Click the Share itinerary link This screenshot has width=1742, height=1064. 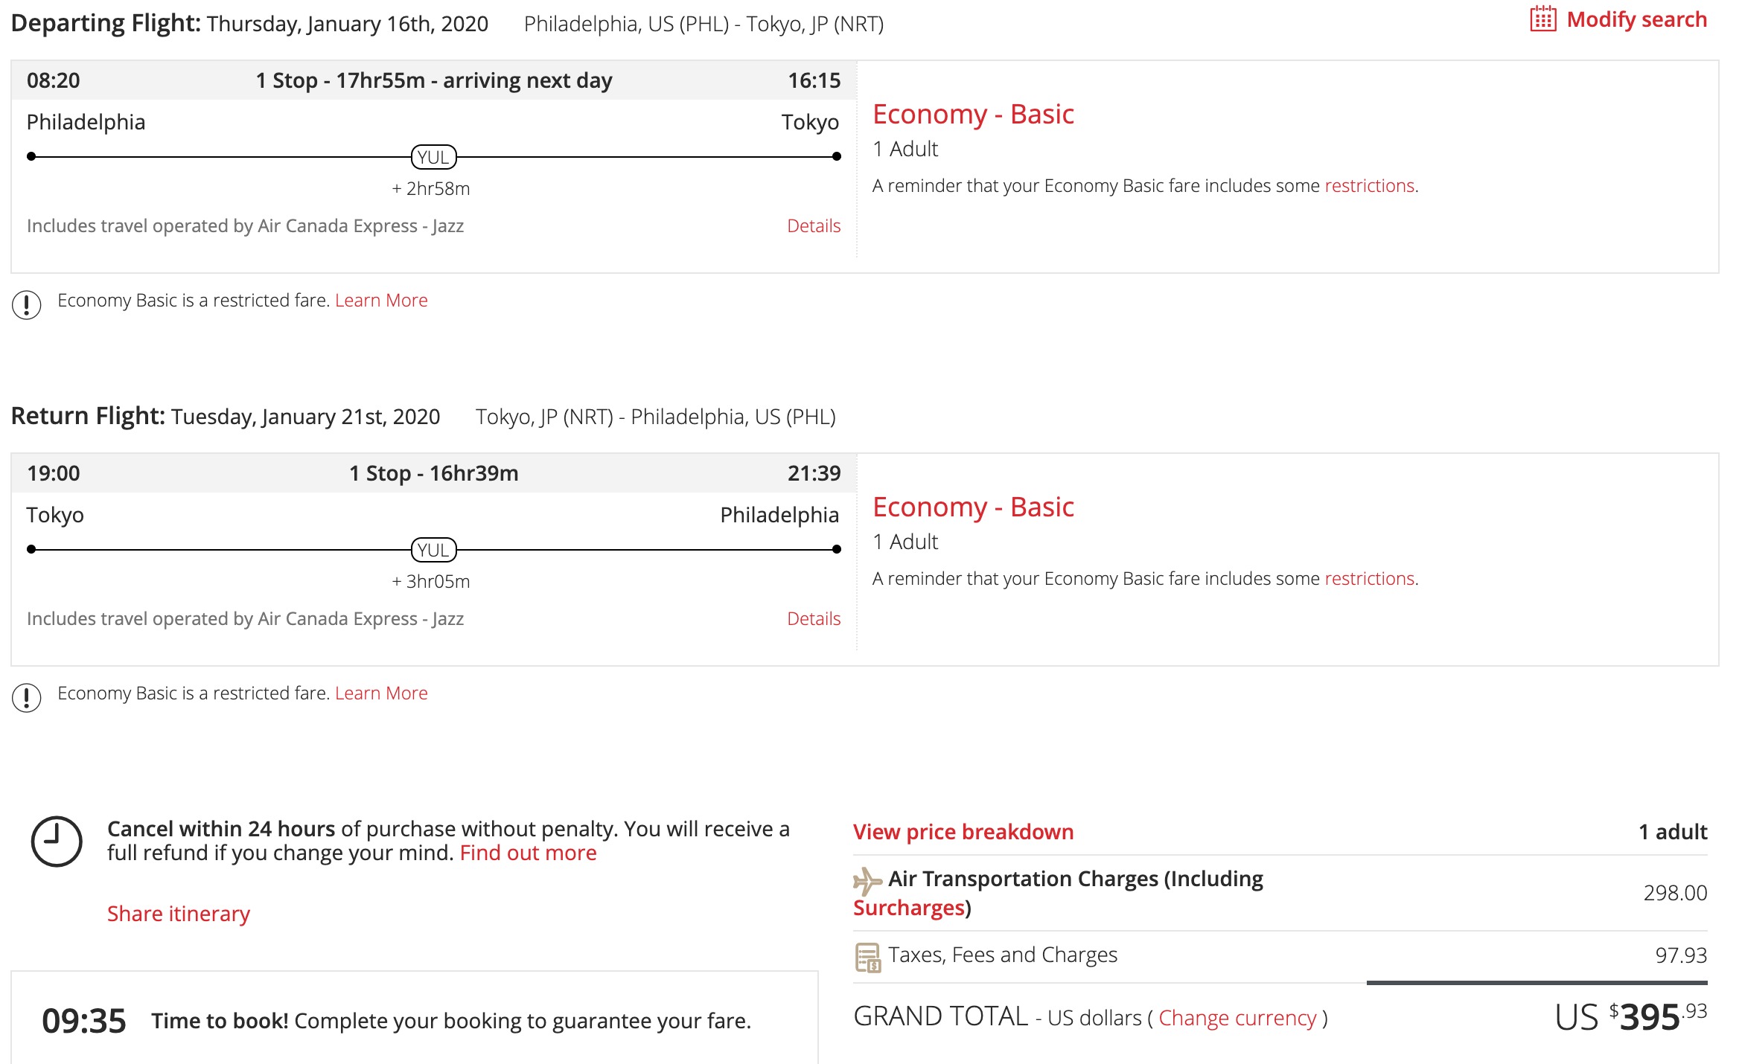click(179, 913)
